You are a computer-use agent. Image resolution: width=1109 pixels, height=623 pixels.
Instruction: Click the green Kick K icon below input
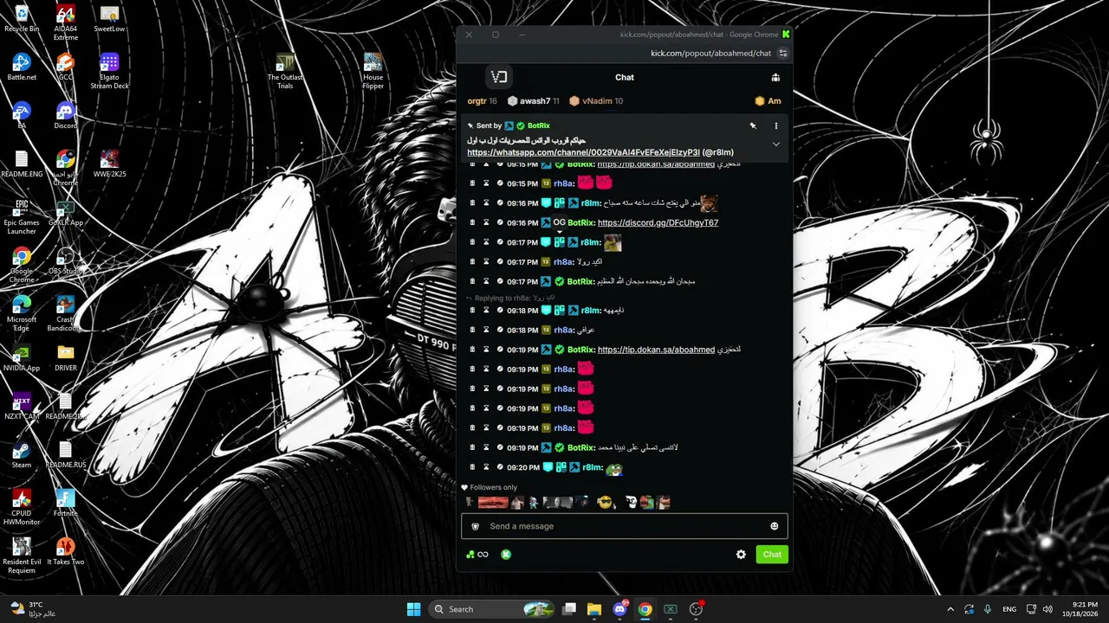[x=506, y=555]
